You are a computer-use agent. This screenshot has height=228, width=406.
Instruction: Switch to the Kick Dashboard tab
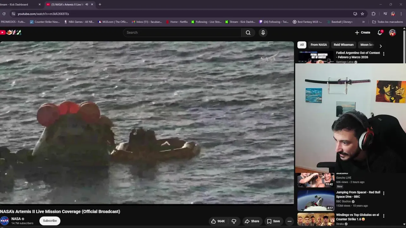click(20, 4)
